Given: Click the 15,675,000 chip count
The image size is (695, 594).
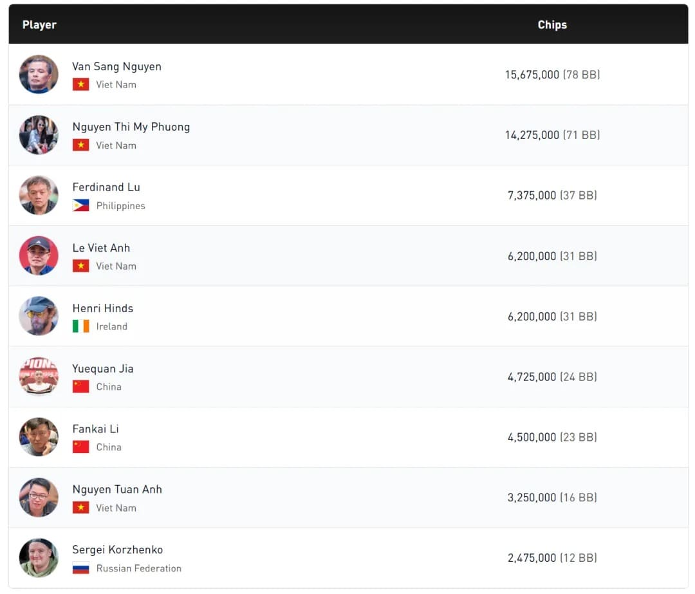Looking at the screenshot, I should tap(532, 75).
